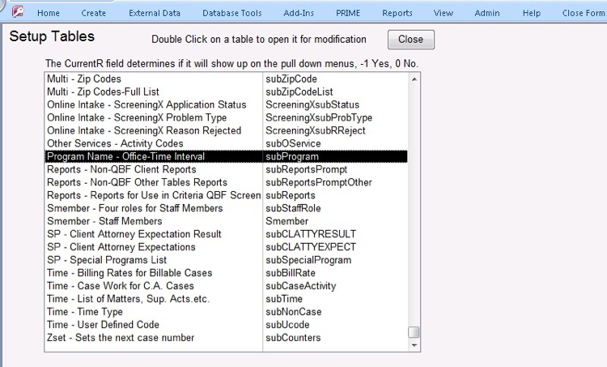Screen dimensions: 607x367
Task: Click Close Form in the menu bar
Action: click(x=584, y=13)
